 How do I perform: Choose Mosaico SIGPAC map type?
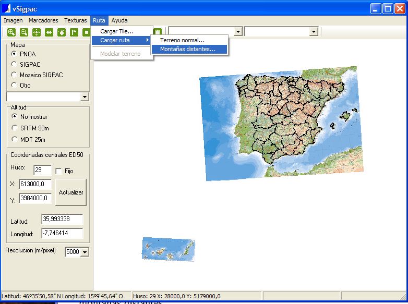coord(14,75)
